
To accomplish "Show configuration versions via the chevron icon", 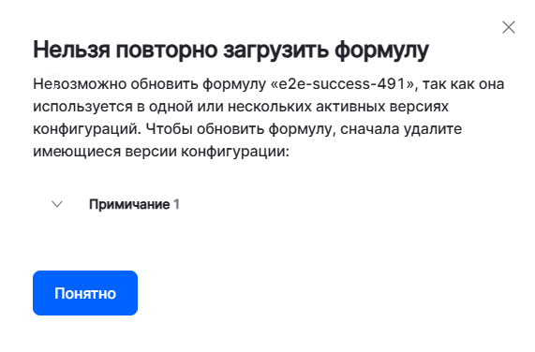I will [57, 204].
